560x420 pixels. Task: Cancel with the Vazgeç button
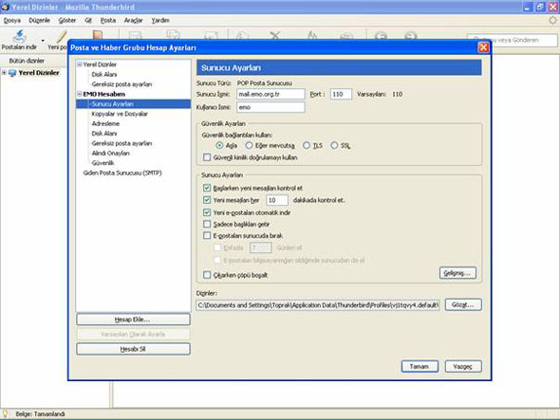[x=463, y=367]
